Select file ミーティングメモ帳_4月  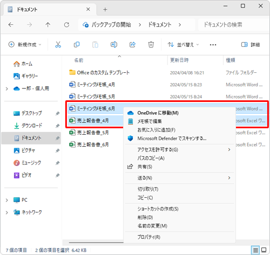[92, 85]
